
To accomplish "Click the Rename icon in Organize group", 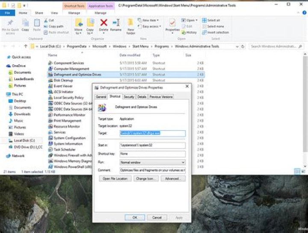I will (x=116, y=24).
